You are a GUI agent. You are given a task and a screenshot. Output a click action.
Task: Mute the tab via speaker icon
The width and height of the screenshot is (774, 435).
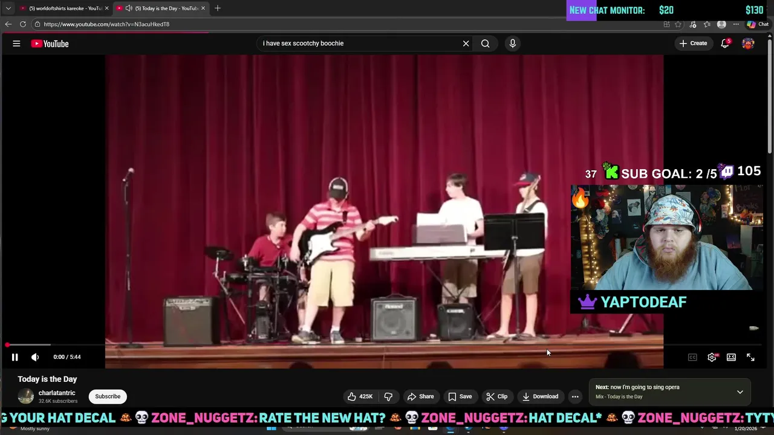pyautogui.click(x=128, y=8)
